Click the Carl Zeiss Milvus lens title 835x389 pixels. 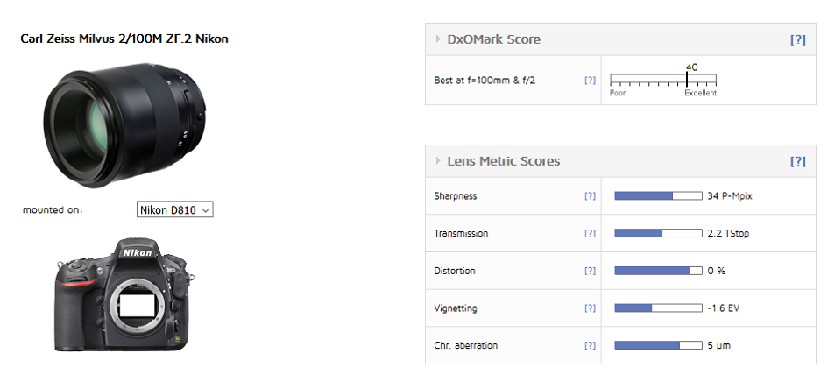[124, 39]
